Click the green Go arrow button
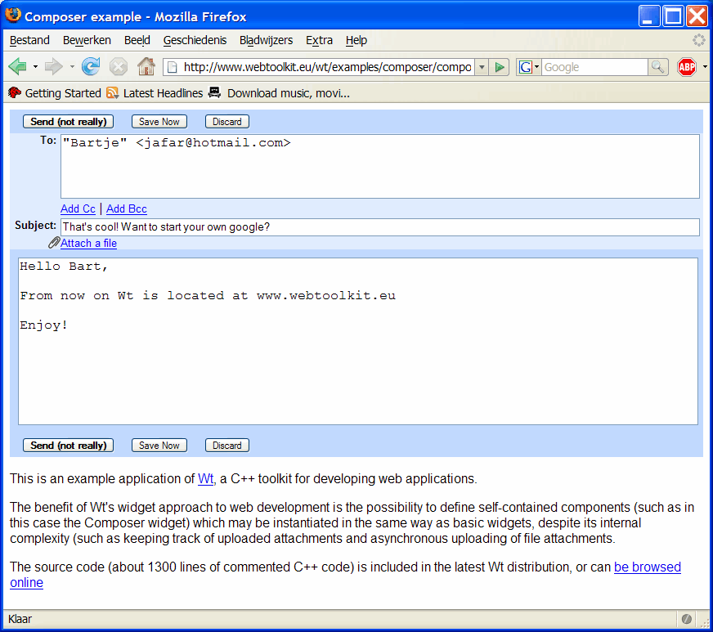713x632 pixels. click(500, 67)
